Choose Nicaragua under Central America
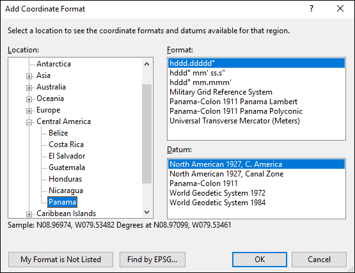 coord(66,191)
